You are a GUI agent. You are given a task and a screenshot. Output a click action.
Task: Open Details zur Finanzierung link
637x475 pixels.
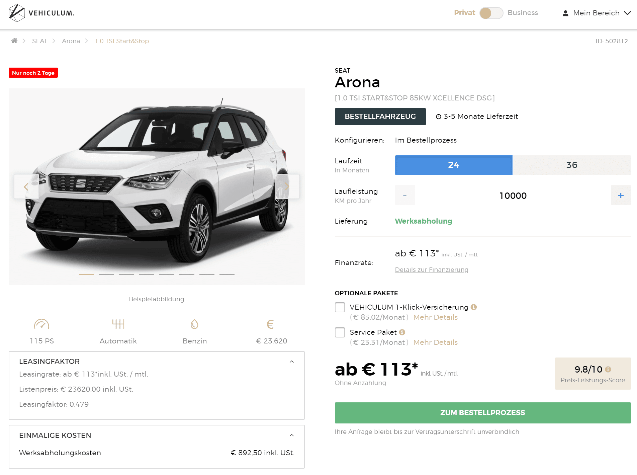point(432,270)
